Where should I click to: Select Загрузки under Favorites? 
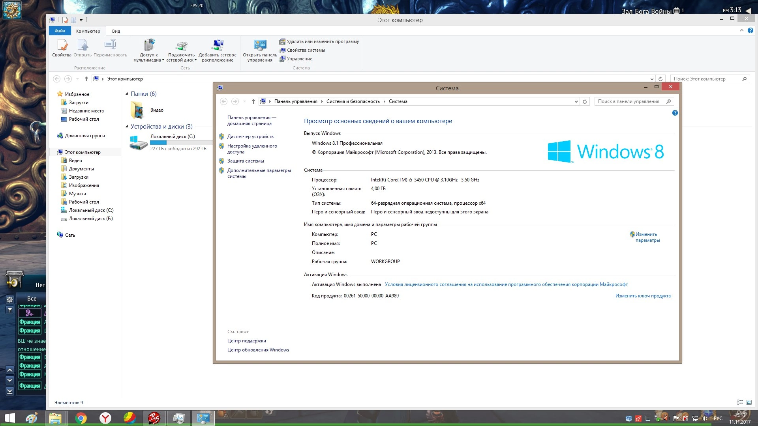(x=79, y=103)
